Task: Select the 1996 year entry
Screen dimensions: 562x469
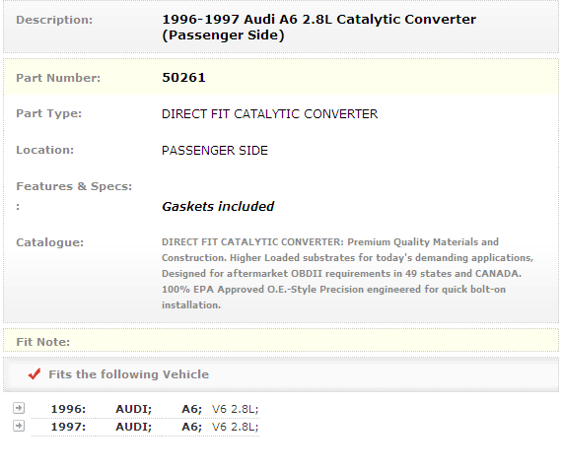Action: pyautogui.click(x=68, y=409)
